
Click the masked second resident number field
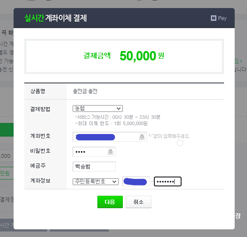[168, 182]
